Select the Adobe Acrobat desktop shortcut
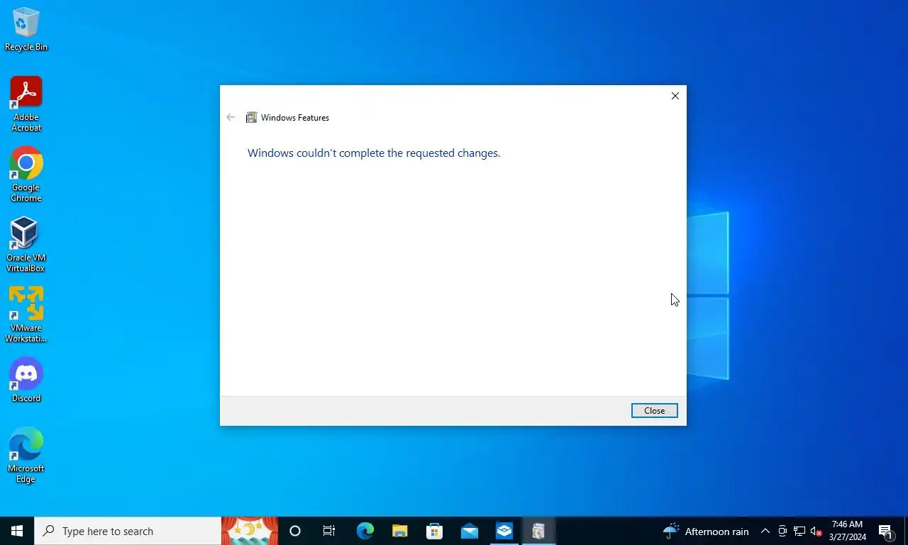 pos(26,104)
